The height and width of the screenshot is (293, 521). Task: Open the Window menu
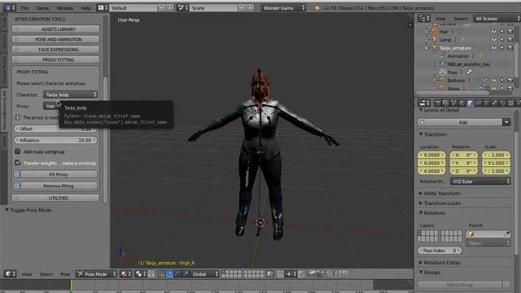coord(65,8)
